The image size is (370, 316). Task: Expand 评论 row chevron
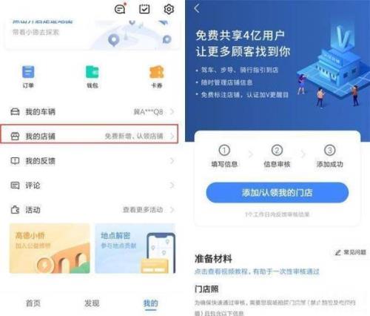(172, 185)
